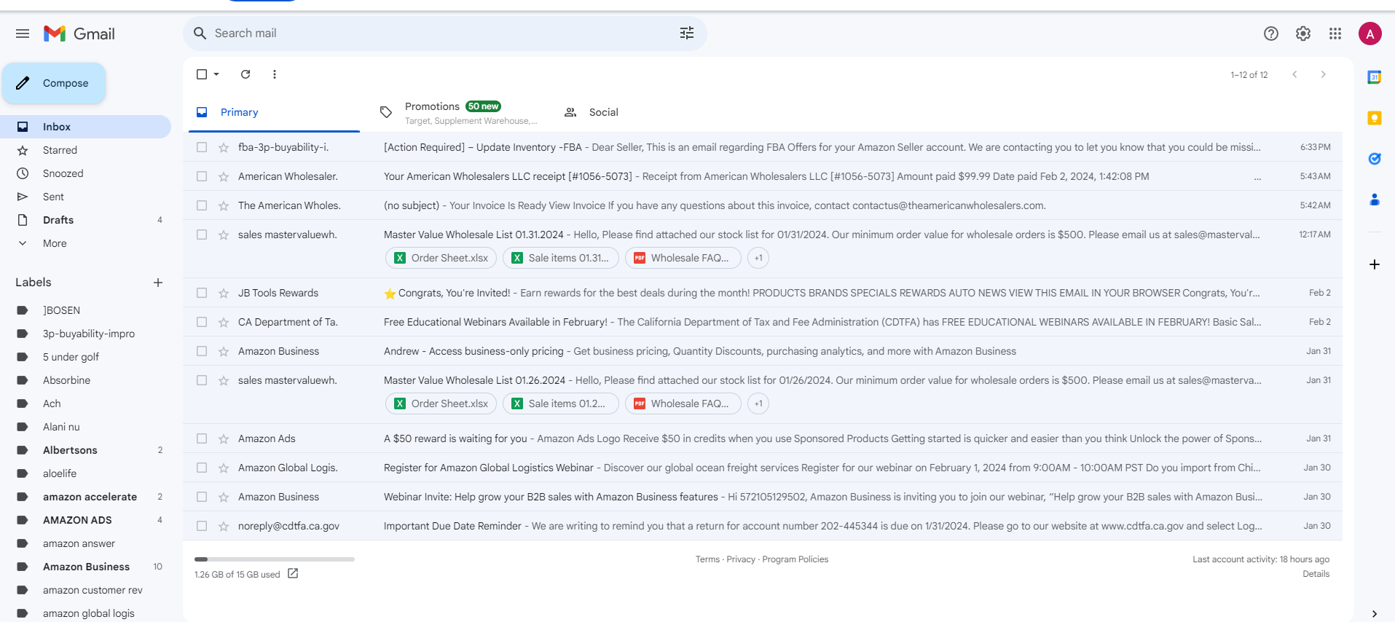The width and height of the screenshot is (1395, 622).
Task: Show side panel chevron at bottom right
Action: pyautogui.click(x=1375, y=613)
